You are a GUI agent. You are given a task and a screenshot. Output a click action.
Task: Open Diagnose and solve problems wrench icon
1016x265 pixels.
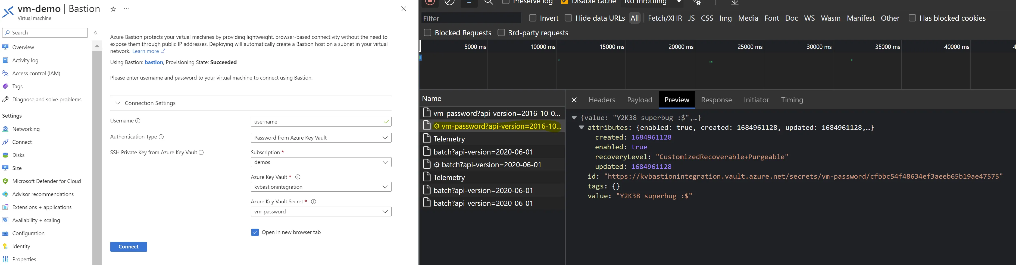[x=5, y=99]
